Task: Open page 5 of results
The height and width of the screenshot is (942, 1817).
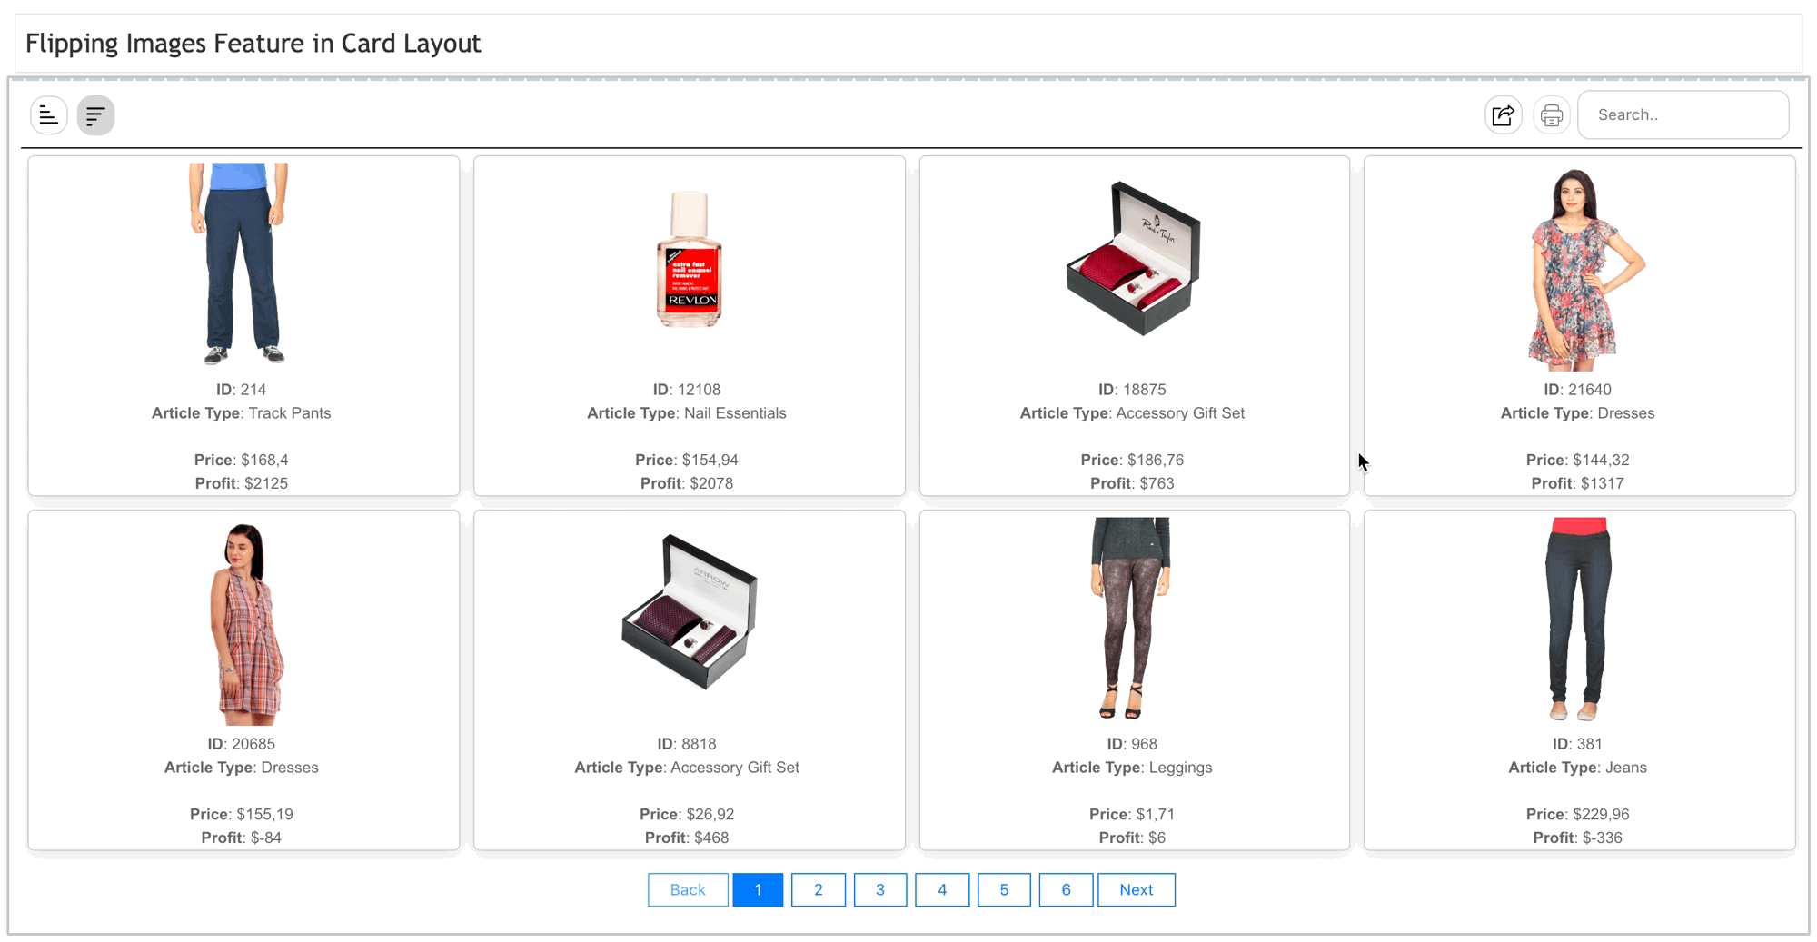Action: pyautogui.click(x=1003, y=889)
